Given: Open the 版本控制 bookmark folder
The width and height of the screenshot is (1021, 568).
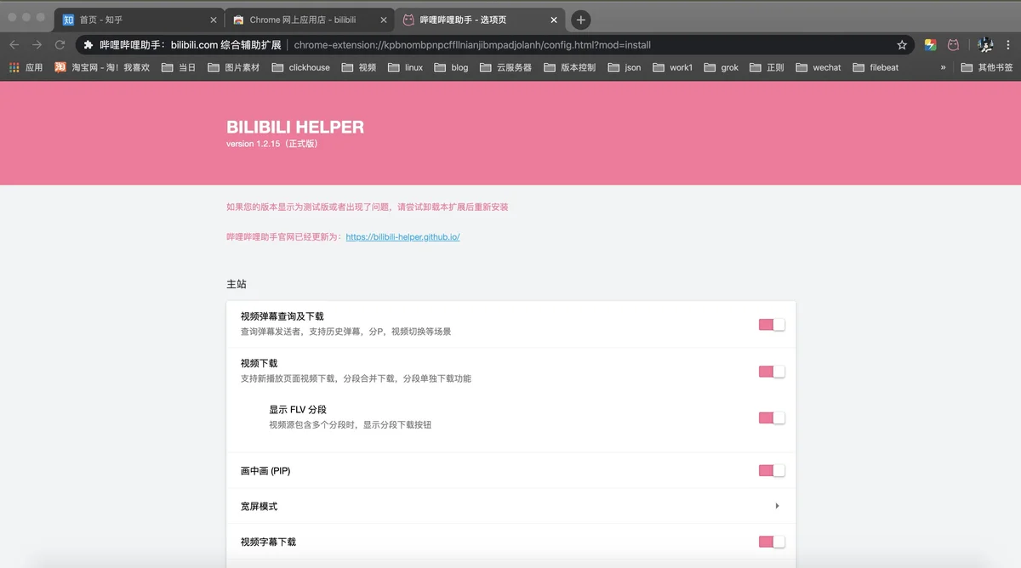Looking at the screenshot, I should [569, 67].
